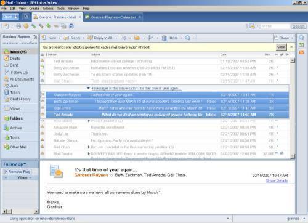Image resolution: width=308 pixels, height=223 pixels.
Task: Open the Reply dropdown arrow
Action: pyautogui.click(x=84, y=38)
